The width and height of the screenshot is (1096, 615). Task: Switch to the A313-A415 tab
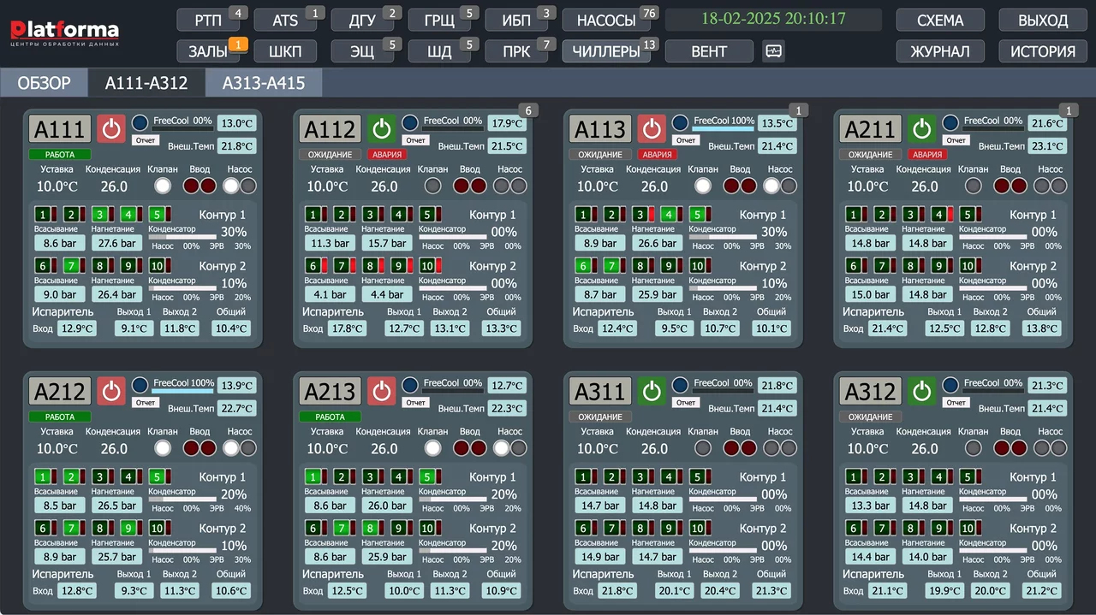tap(265, 83)
